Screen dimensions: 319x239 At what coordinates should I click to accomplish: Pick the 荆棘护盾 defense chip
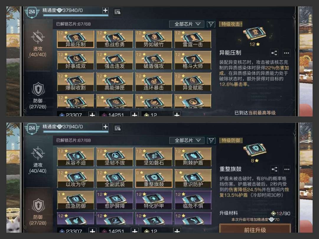(x=193, y=157)
